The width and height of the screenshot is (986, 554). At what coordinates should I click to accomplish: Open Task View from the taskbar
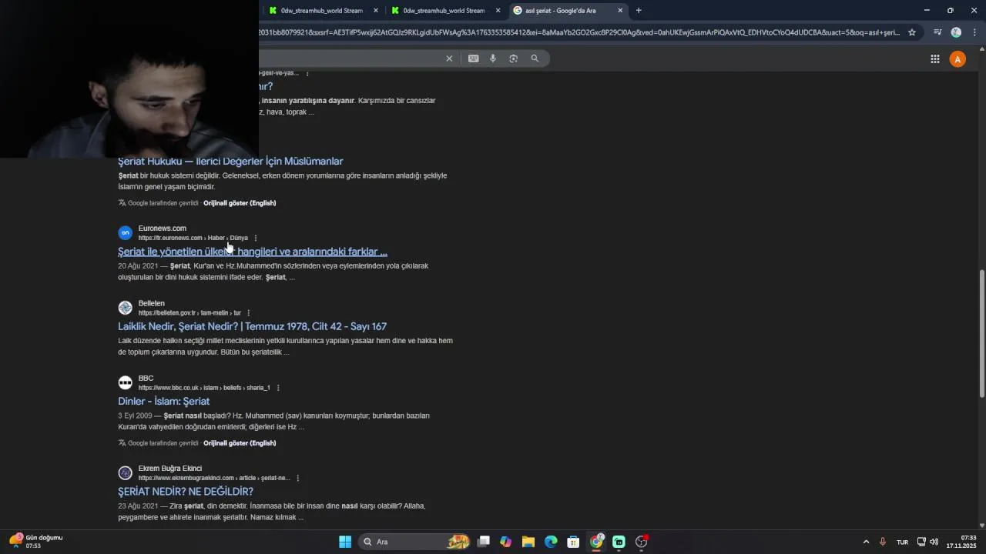pos(484,542)
